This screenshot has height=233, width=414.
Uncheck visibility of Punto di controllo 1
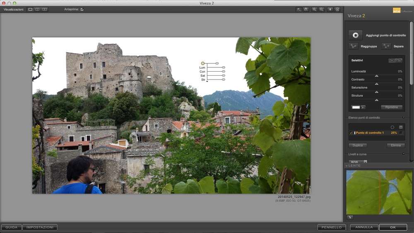pos(351,133)
